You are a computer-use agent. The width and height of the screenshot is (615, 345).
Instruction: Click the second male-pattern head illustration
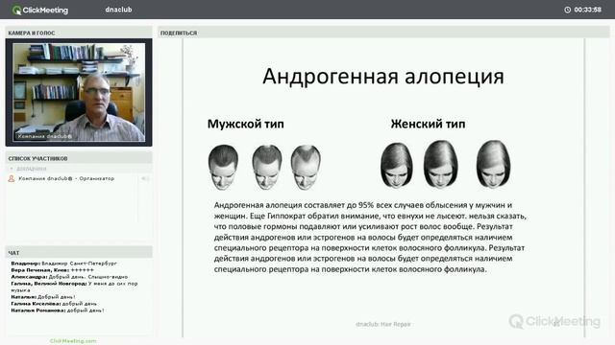267,167
